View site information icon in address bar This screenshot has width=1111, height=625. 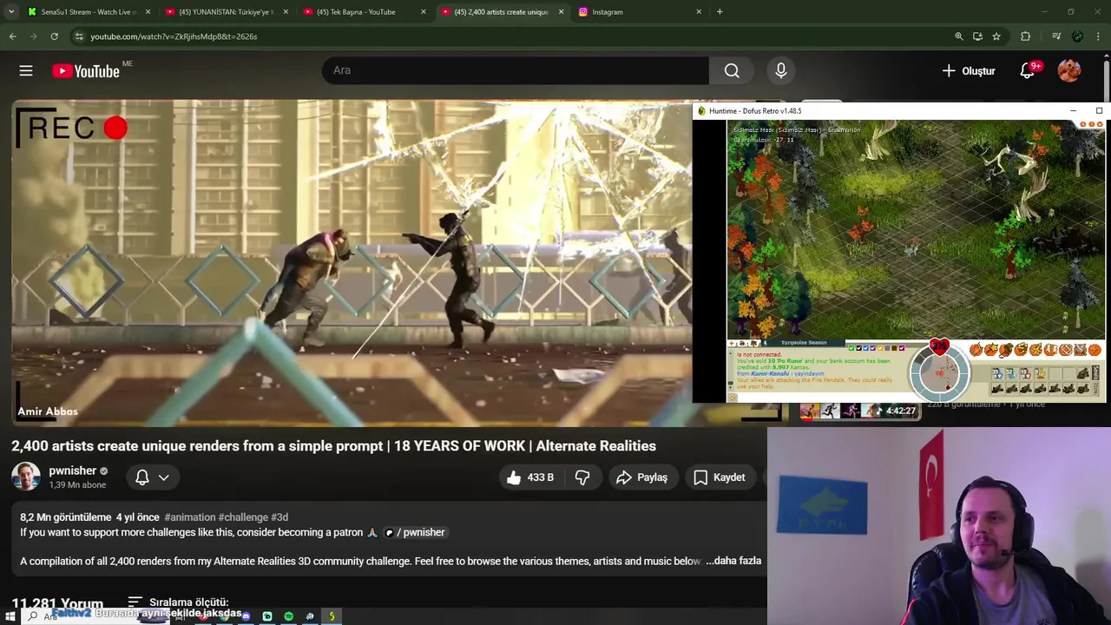(x=79, y=36)
